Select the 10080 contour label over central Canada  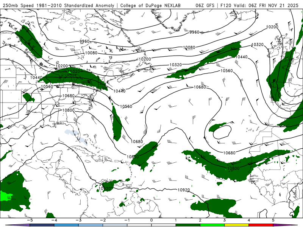click(x=91, y=53)
